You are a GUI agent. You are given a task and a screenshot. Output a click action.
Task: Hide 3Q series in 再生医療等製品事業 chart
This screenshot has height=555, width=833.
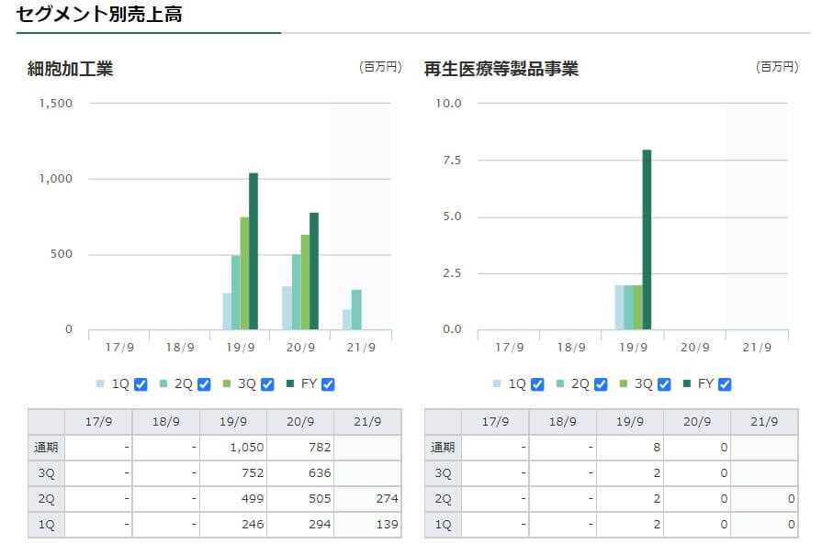(x=664, y=384)
